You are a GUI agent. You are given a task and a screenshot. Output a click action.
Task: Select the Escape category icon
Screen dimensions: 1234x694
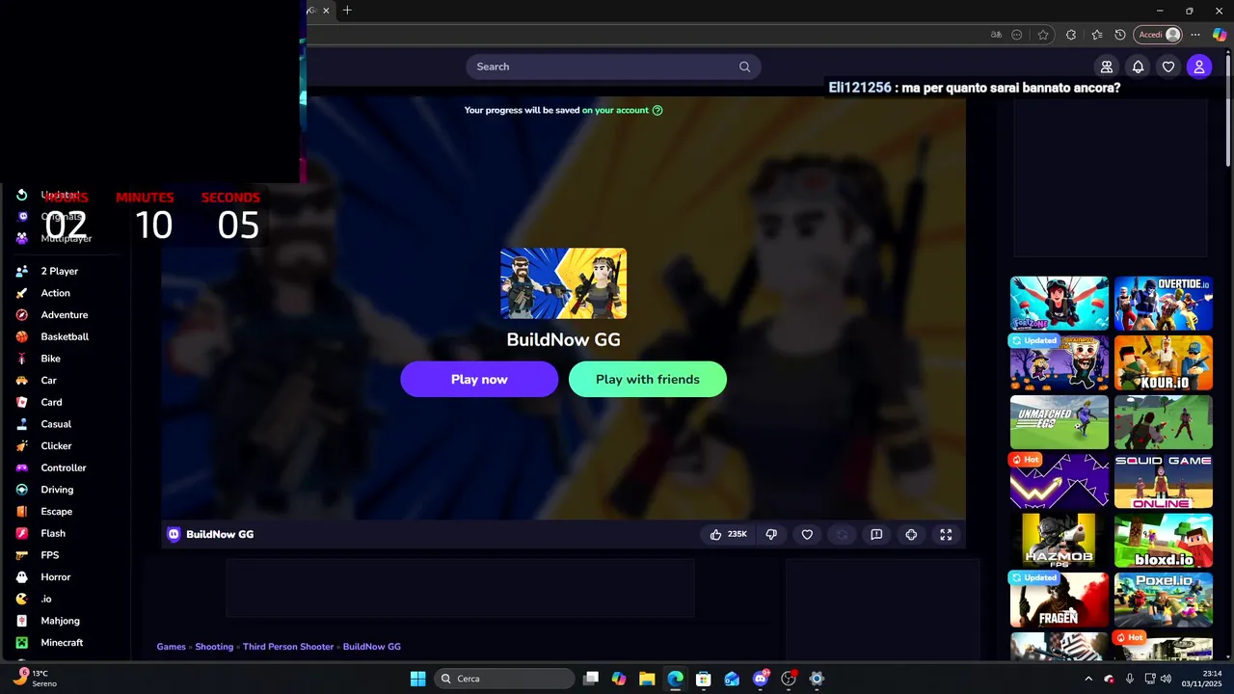coord(21,512)
